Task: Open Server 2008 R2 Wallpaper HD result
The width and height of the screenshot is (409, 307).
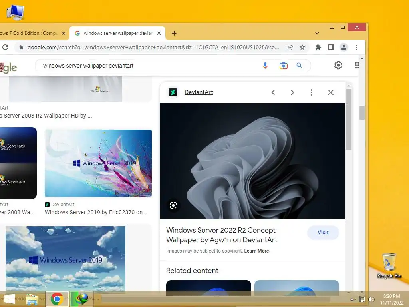Action: 46,116
